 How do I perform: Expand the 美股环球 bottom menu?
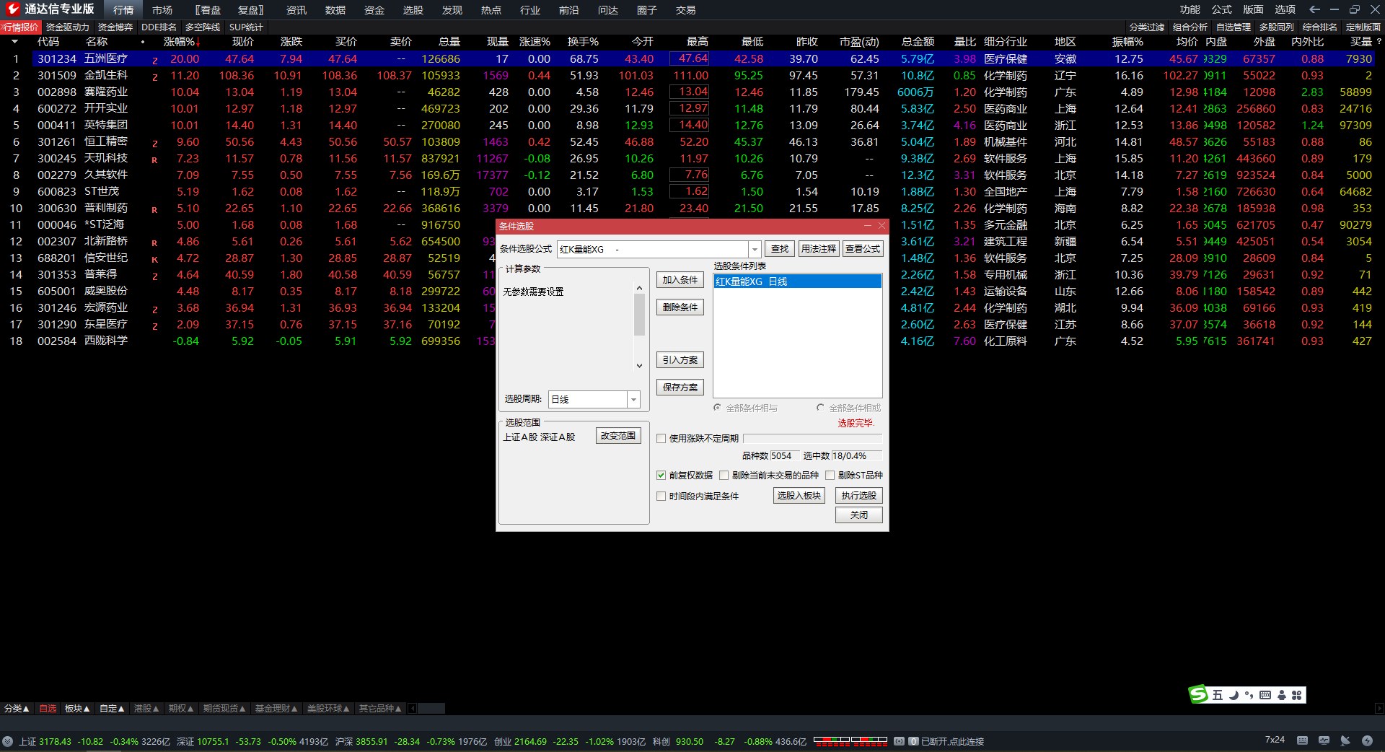[328, 709]
